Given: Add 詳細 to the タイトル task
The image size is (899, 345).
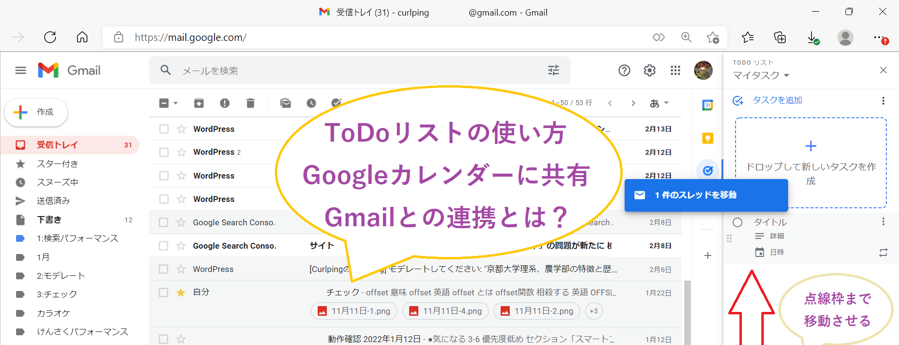Looking at the screenshot, I should 770,236.
